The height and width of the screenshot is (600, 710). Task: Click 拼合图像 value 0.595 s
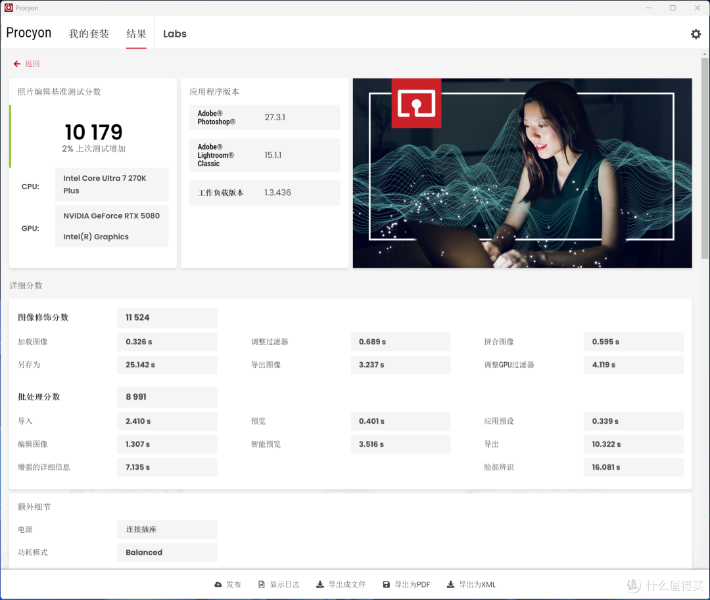634,342
